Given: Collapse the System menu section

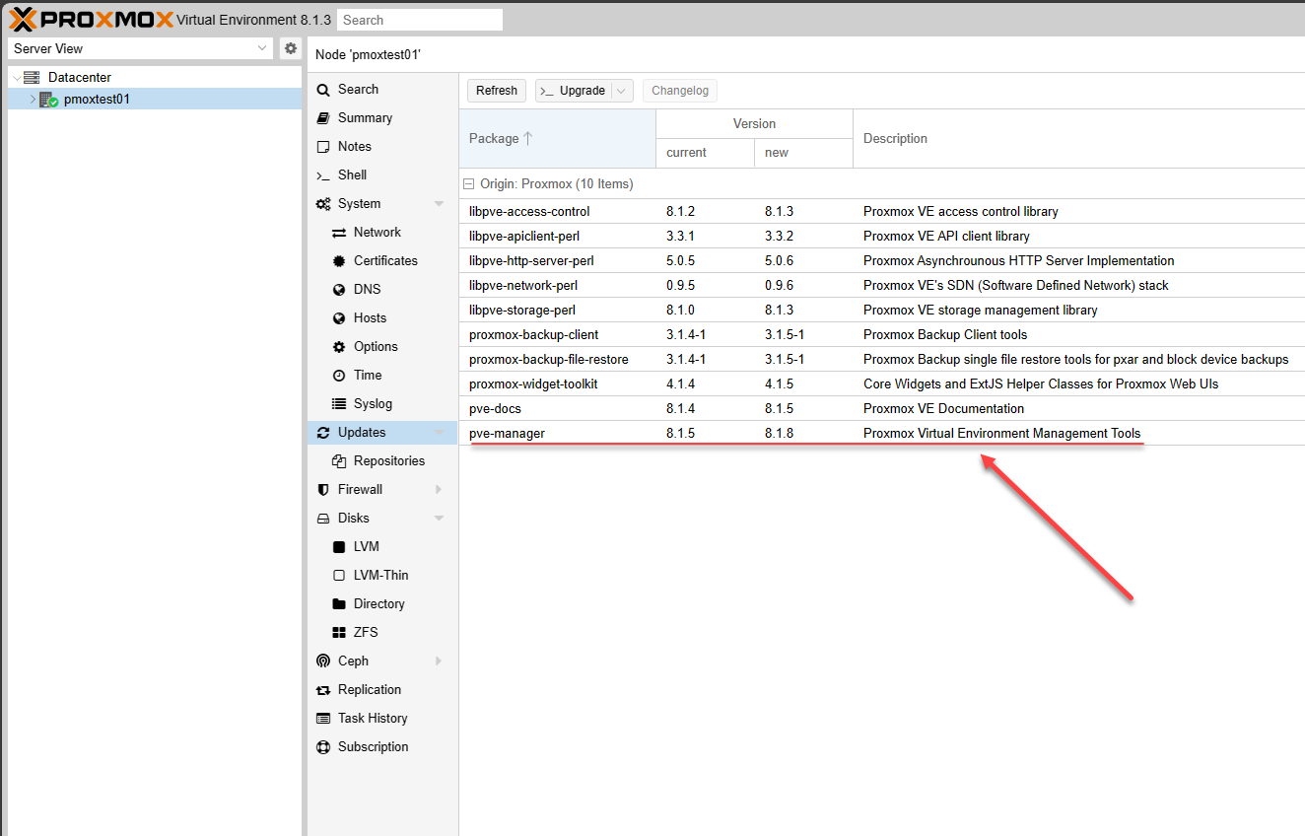Looking at the screenshot, I should [x=439, y=204].
